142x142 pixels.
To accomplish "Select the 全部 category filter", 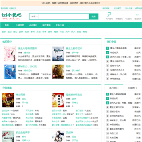I will 4,32.
